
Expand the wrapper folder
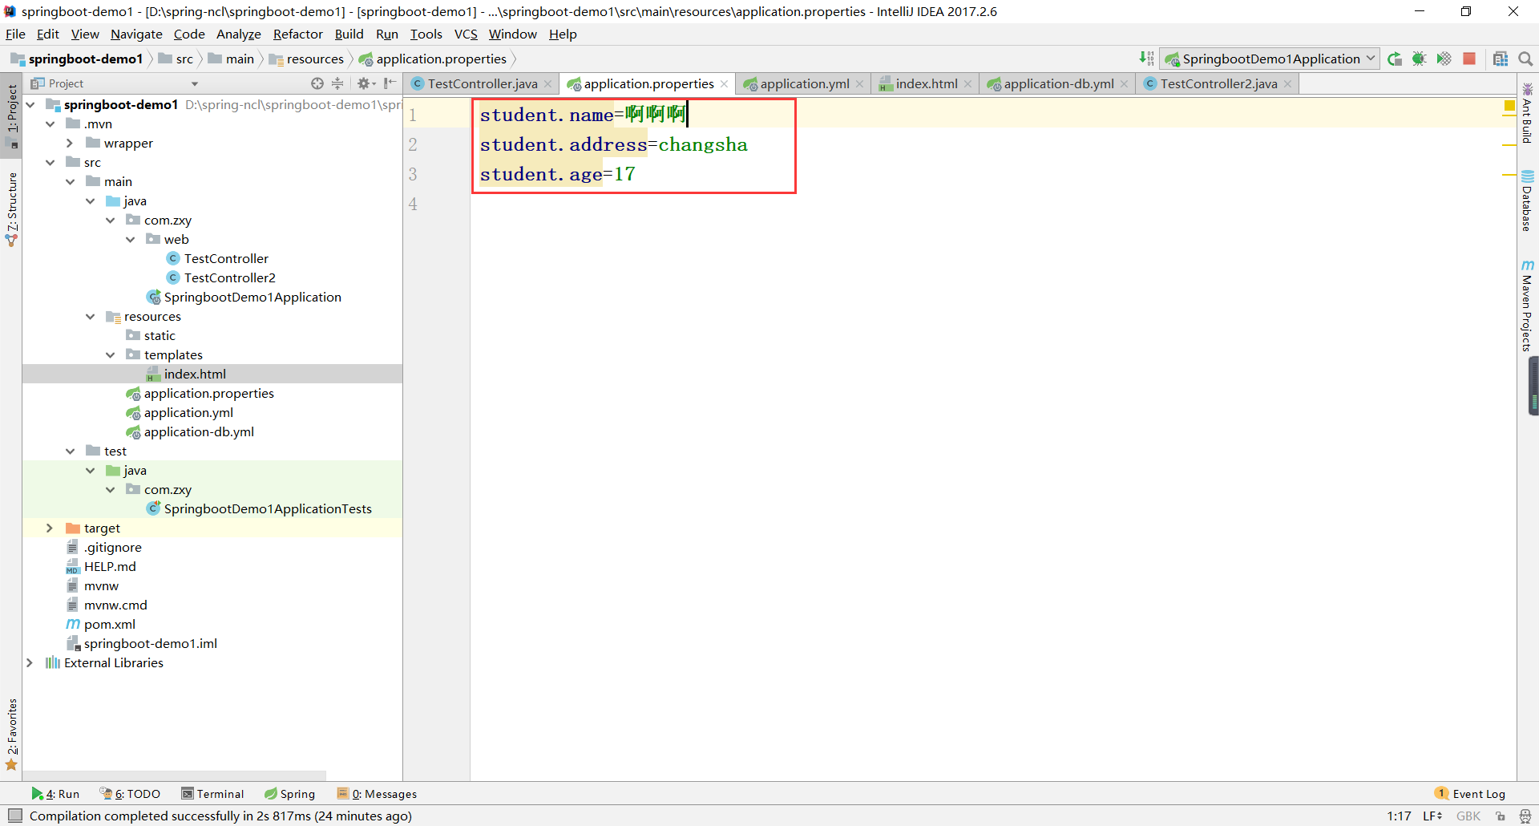click(70, 143)
